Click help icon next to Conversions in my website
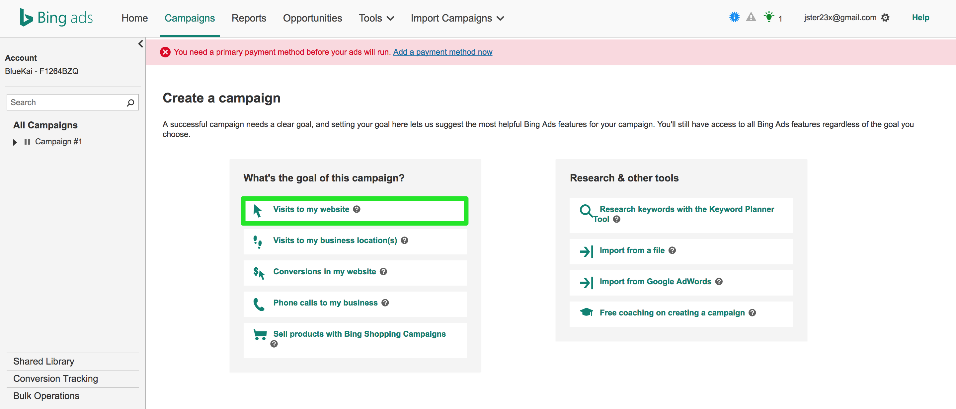956x409 pixels. [383, 271]
